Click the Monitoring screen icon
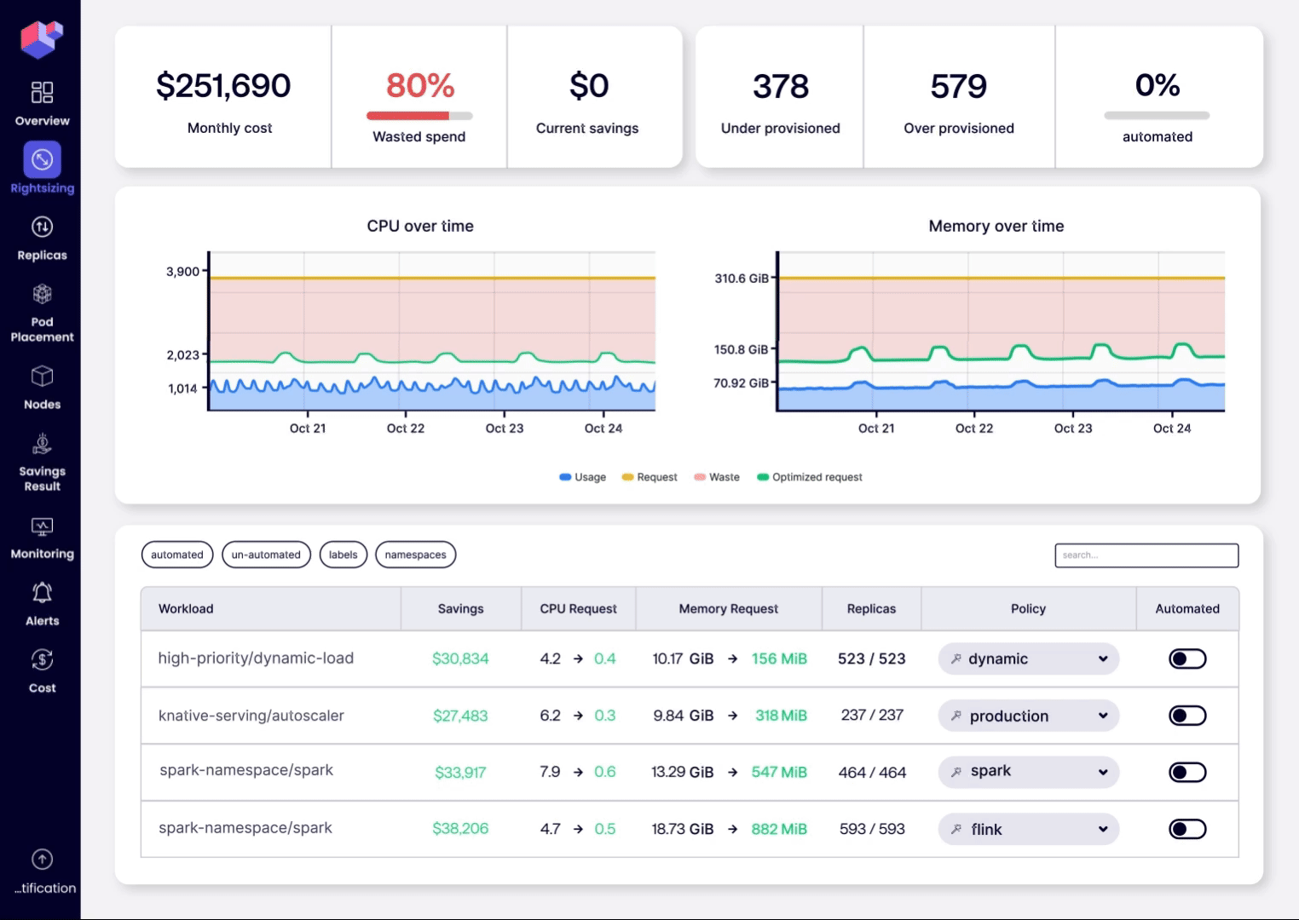The height and width of the screenshot is (920, 1299). (42, 526)
